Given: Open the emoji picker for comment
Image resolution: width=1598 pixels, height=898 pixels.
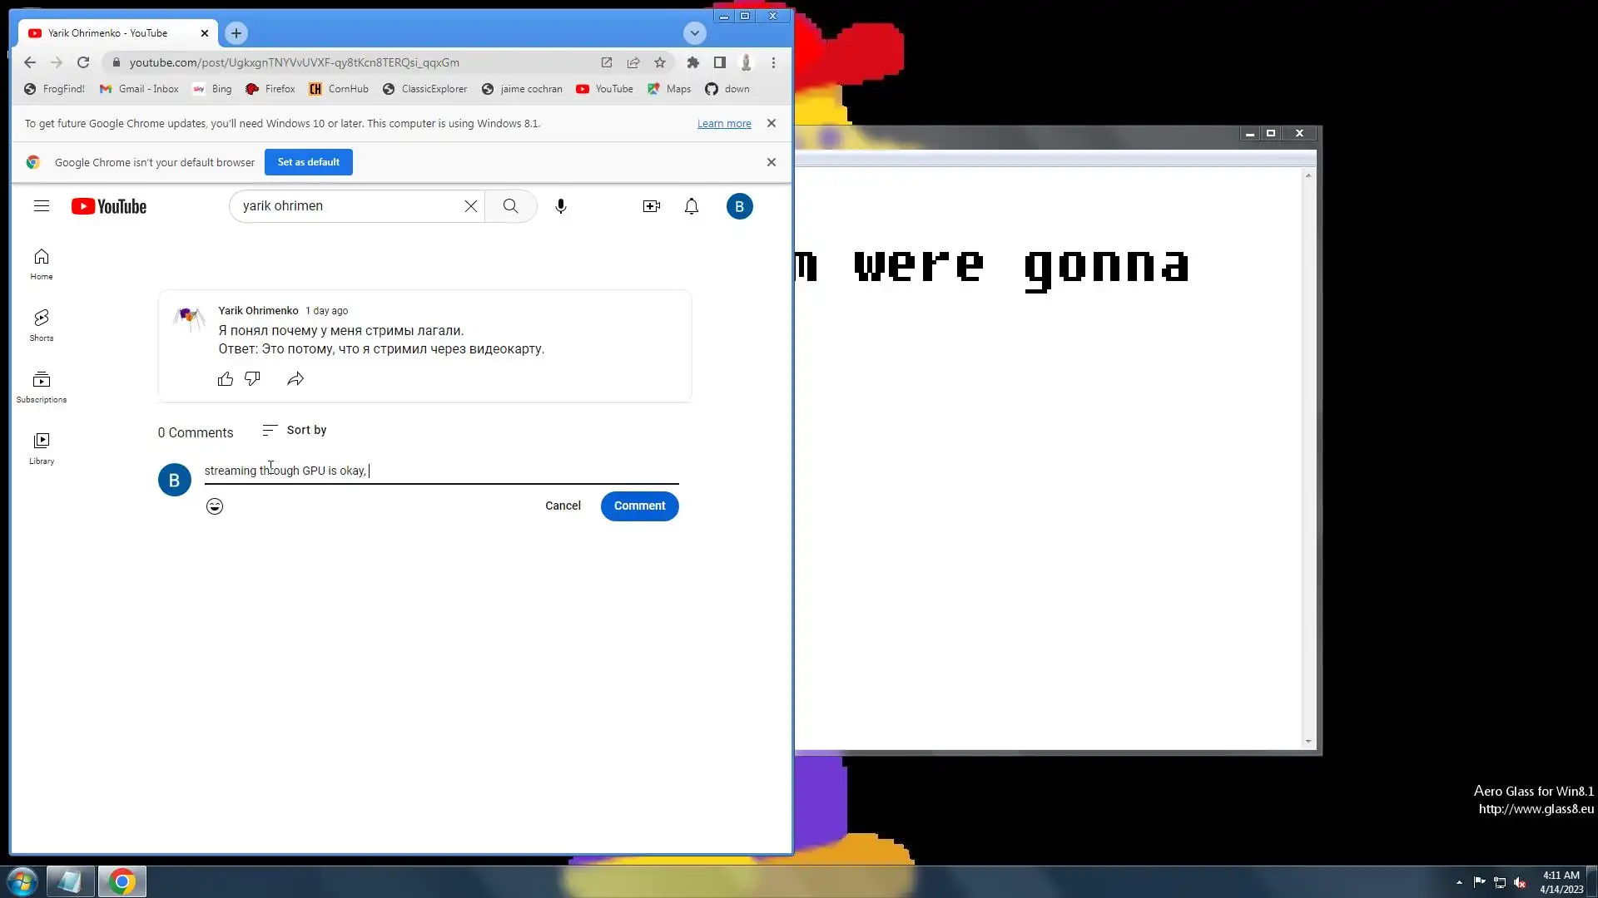Looking at the screenshot, I should pos(215,506).
